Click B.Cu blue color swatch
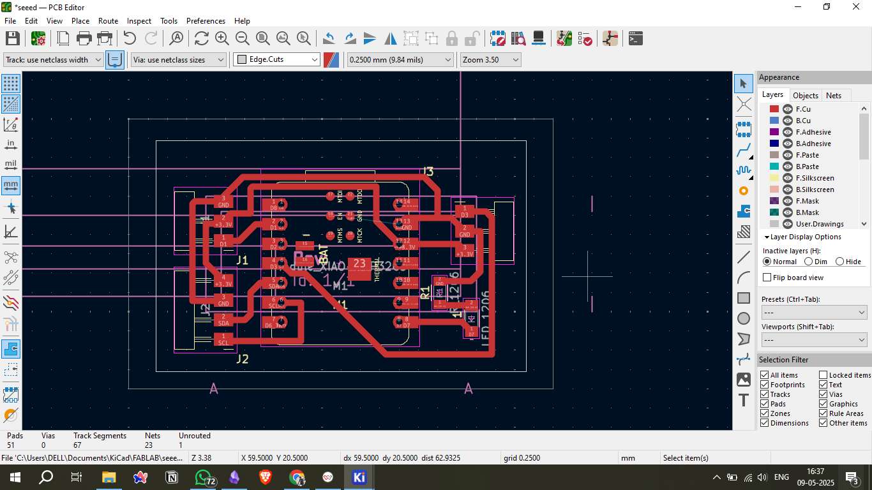Image resolution: width=872 pixels, height=490 pixels. (x=774, y=121)
